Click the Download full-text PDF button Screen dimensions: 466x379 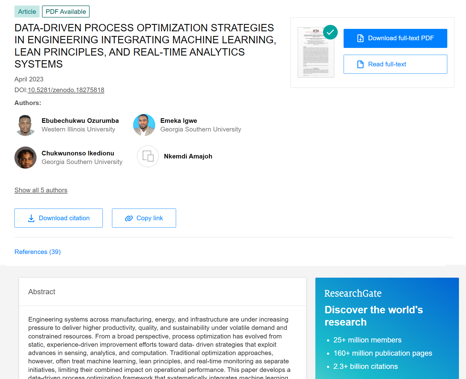395,38
